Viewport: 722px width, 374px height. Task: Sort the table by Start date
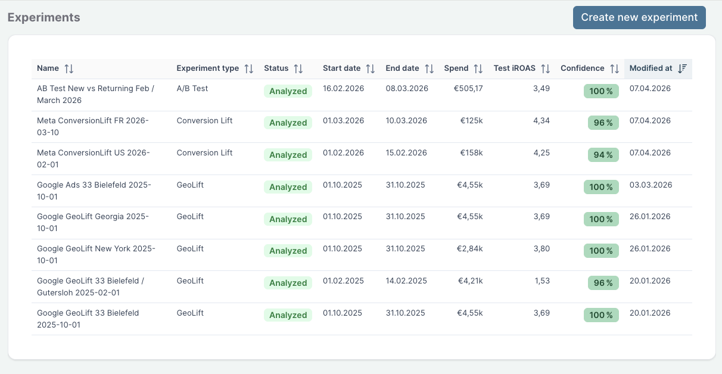368,68
